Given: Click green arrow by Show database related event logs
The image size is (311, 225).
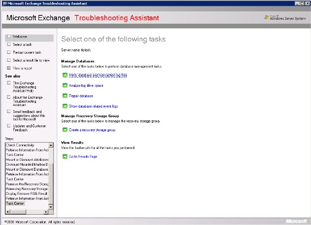Looking at the screenshot, I should point(65,106).
